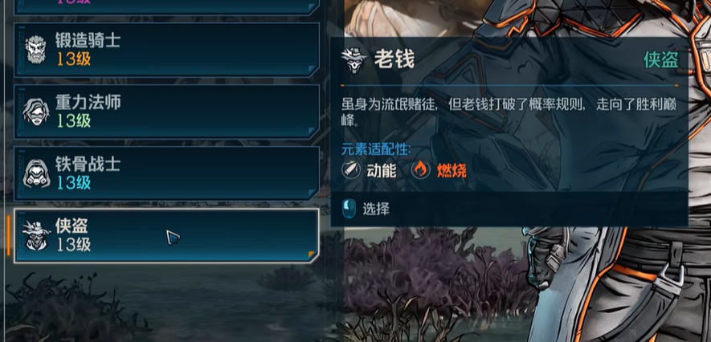This screenshot has width=711, height=342.
Task: Click the 动能 bullet element icon
Action: coord(351,170)
